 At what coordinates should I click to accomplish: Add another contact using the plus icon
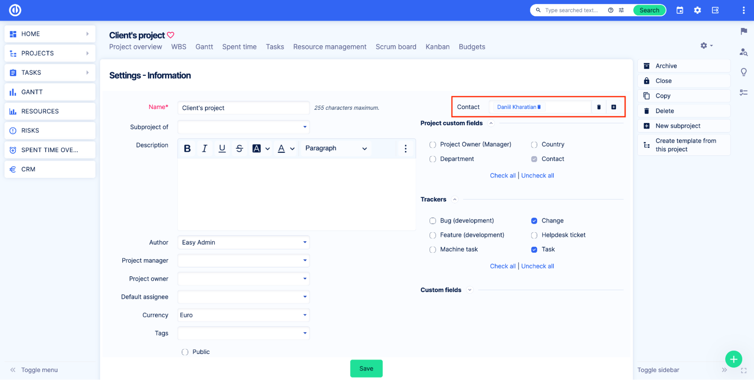click(614, 107)
